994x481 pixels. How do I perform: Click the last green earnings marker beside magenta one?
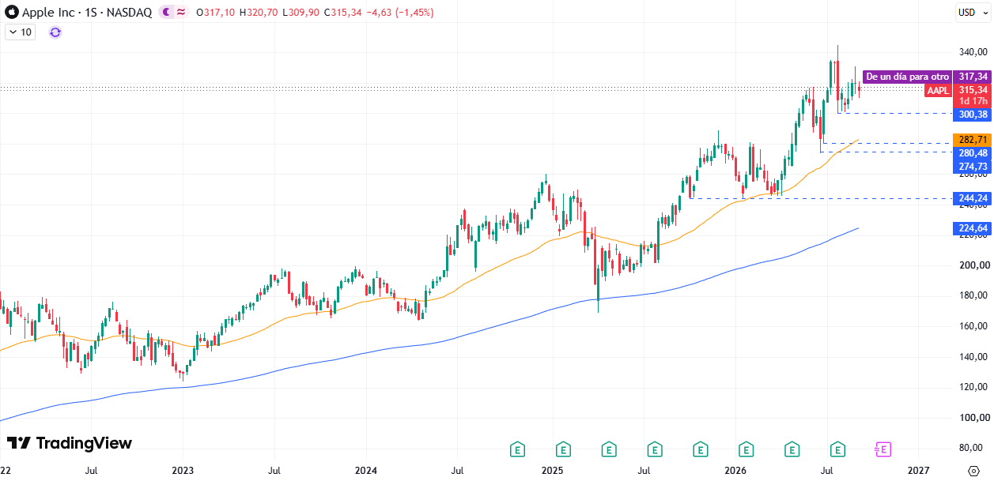(837, 449)
